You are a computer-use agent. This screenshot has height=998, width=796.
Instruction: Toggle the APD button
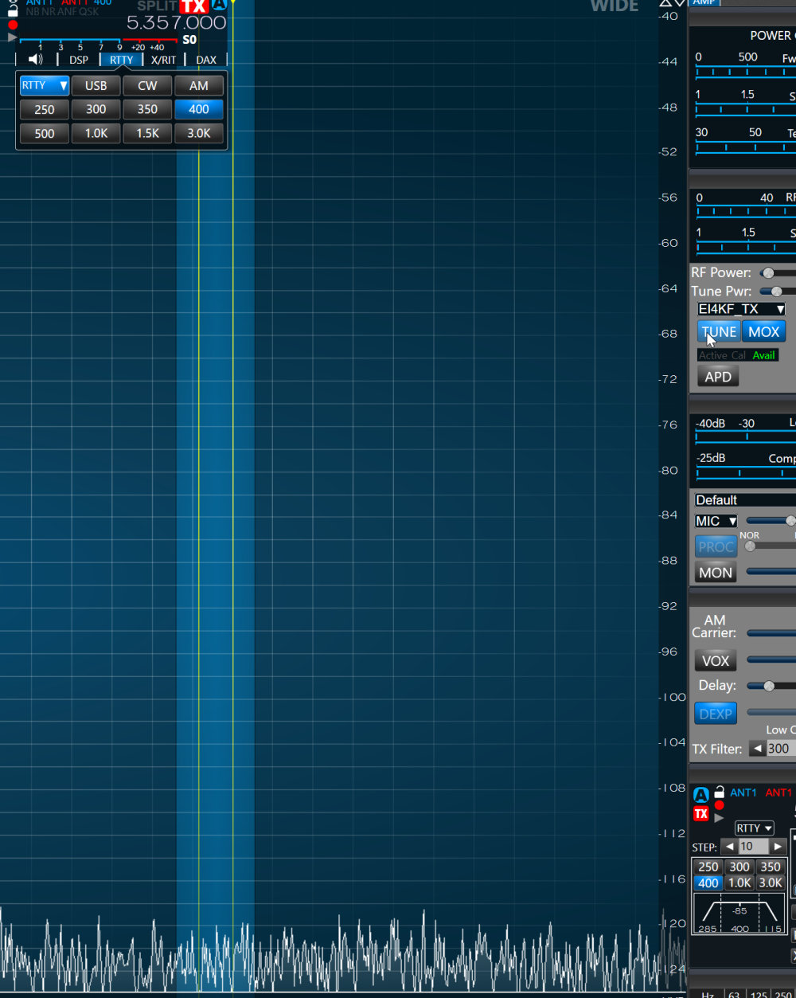tap(718, 377)
